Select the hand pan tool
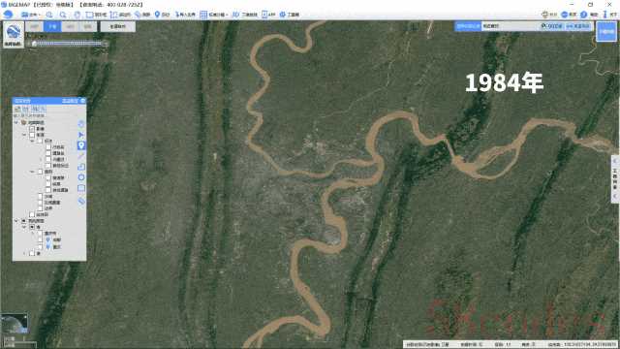The height and width of the screenshot is (349, 620). click(77, 15)
